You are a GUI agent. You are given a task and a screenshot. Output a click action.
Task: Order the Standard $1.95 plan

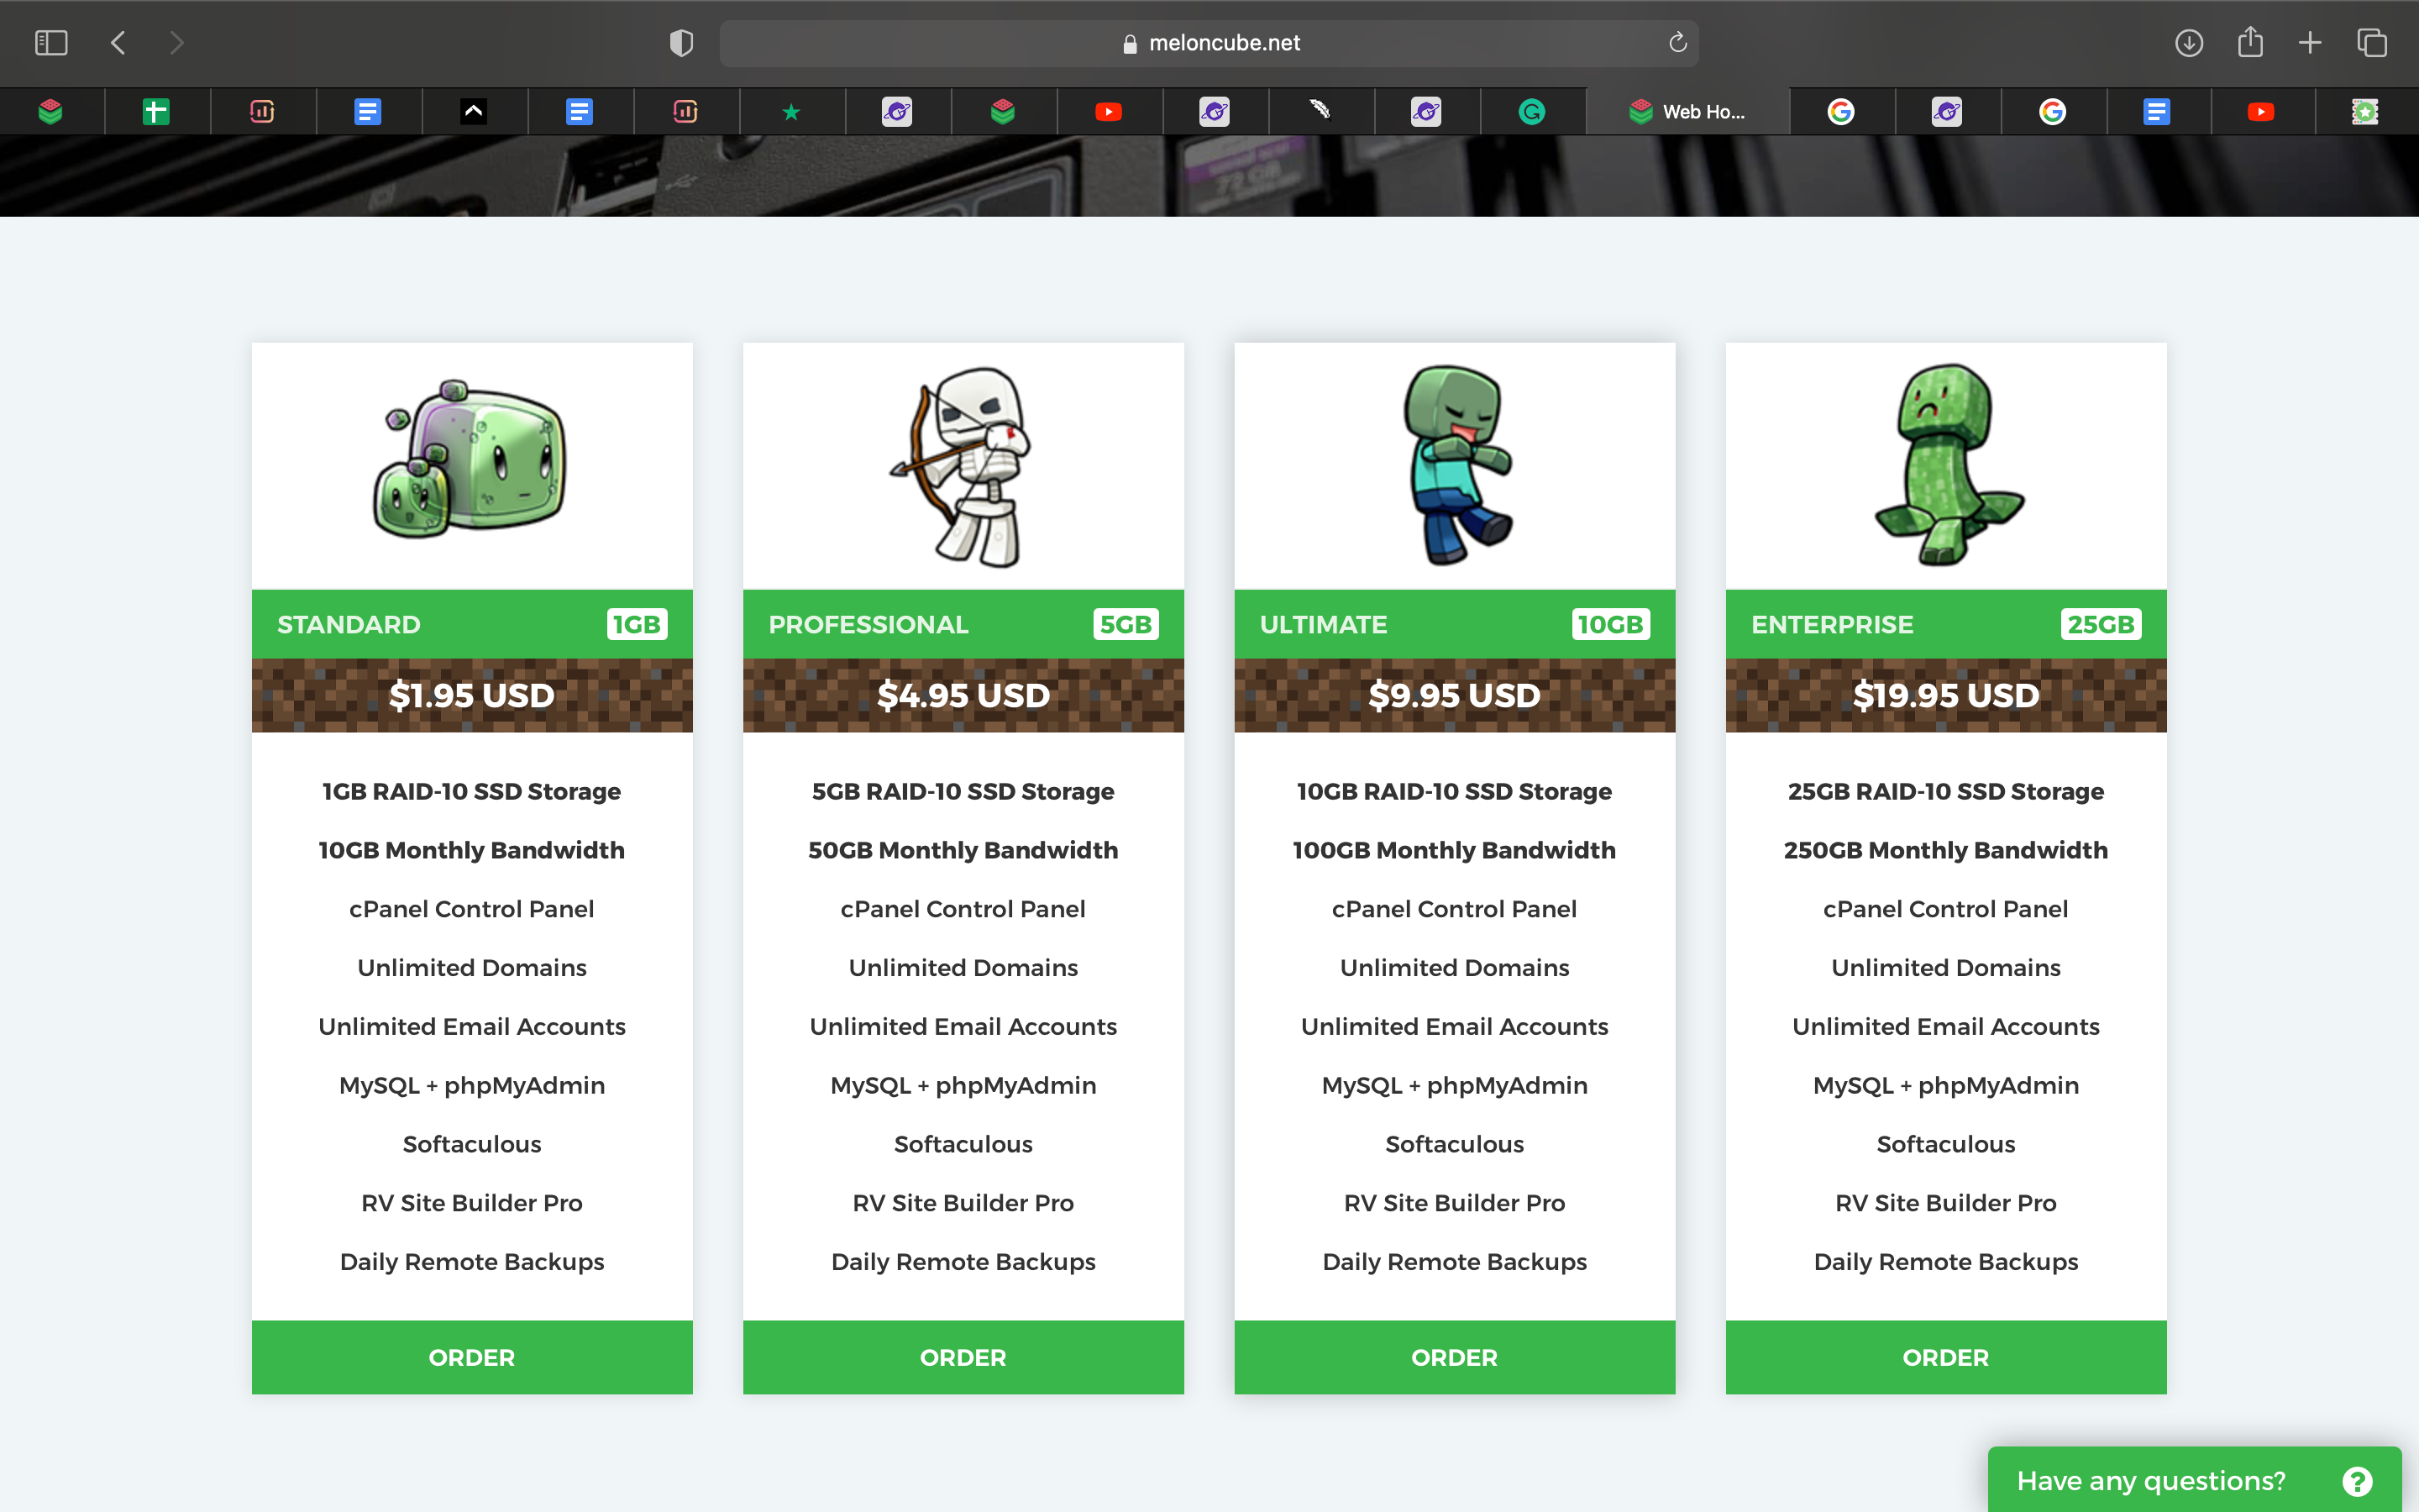pos(472,1357)
